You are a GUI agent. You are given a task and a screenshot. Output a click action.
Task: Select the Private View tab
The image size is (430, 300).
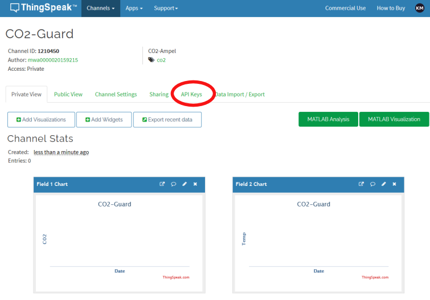(x=26, y=94)
